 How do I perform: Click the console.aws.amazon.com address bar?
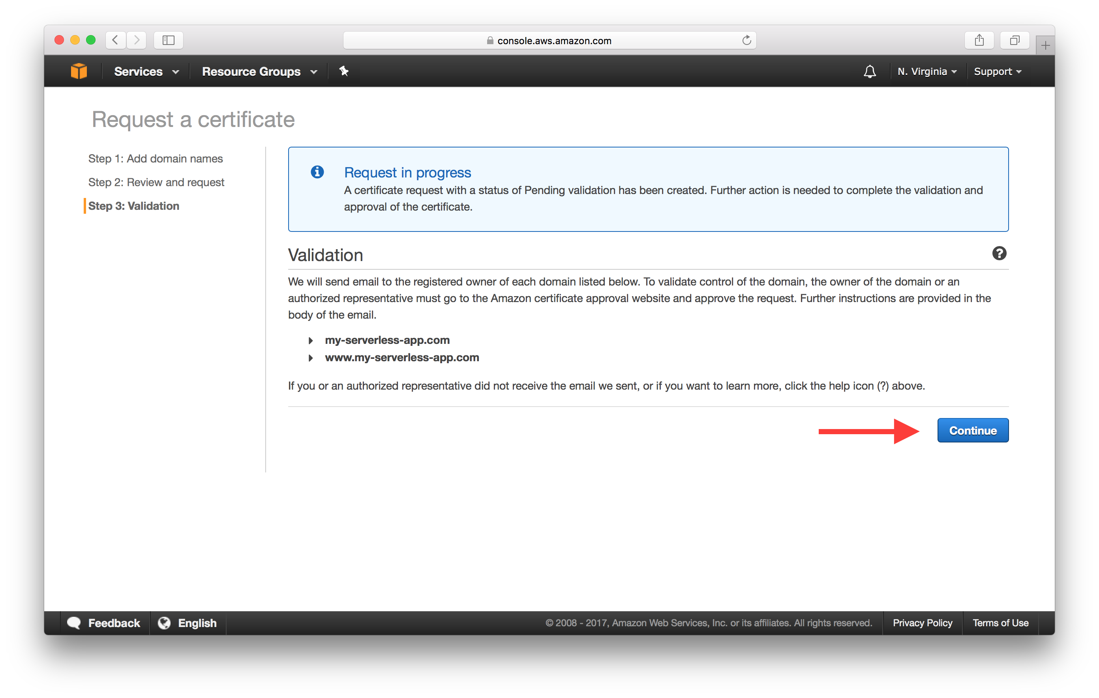click(x=549, y=41)
